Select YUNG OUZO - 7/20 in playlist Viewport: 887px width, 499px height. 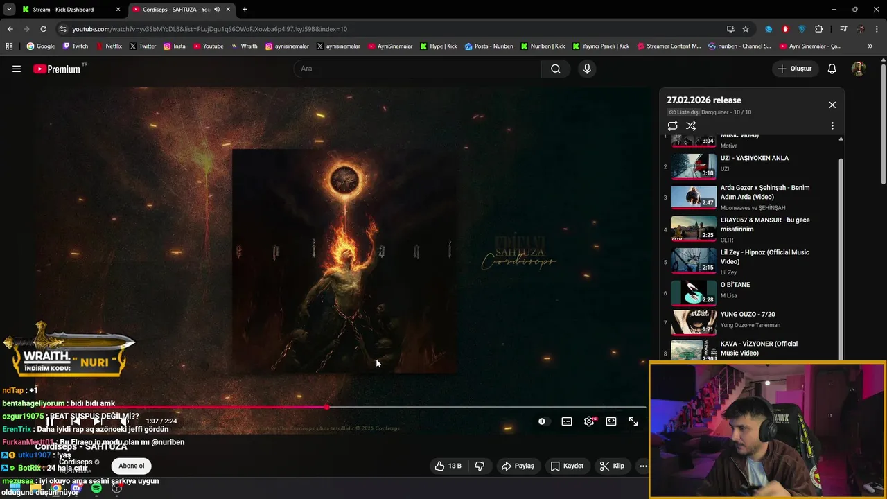click(750, 322)
